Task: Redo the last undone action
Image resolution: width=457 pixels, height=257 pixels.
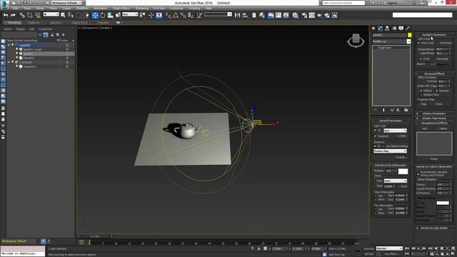Action: [x=13, y=15]
